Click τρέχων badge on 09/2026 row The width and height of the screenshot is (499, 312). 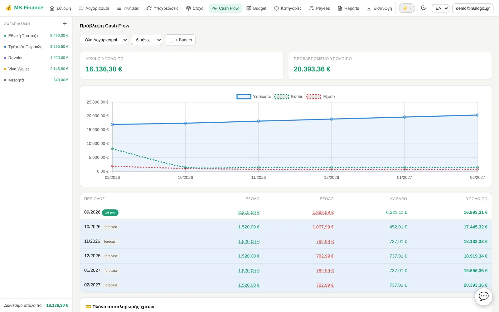pyautogui.click(x=110, y=212)
